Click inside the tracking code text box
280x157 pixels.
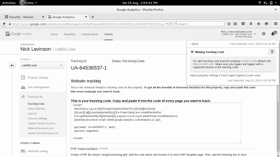click(x=156, y=123)
